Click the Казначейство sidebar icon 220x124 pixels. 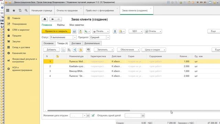coord(9,53)
